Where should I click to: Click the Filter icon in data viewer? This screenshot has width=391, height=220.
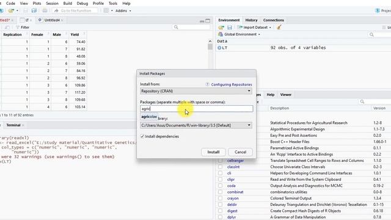[x=18, y=27]
